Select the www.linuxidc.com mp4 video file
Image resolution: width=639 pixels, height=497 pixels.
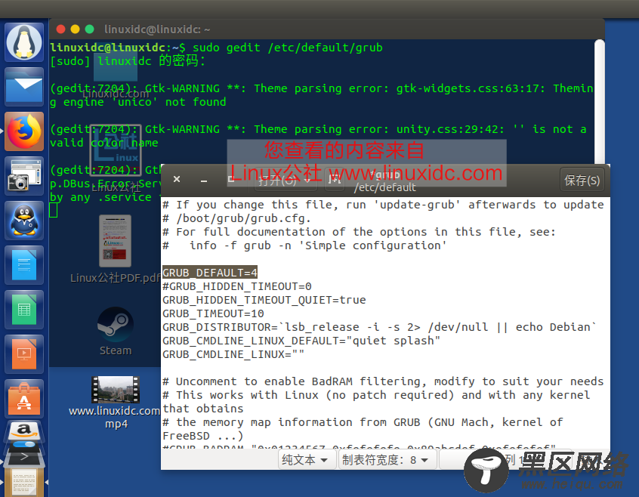point(116,403)
